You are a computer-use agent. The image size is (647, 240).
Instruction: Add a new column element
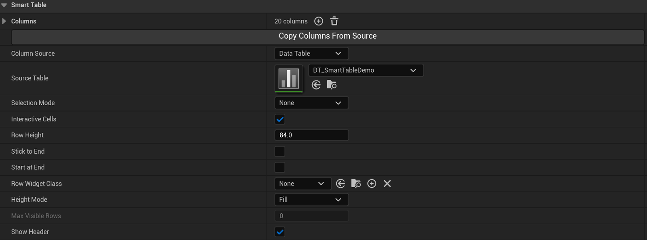point(319,21)
